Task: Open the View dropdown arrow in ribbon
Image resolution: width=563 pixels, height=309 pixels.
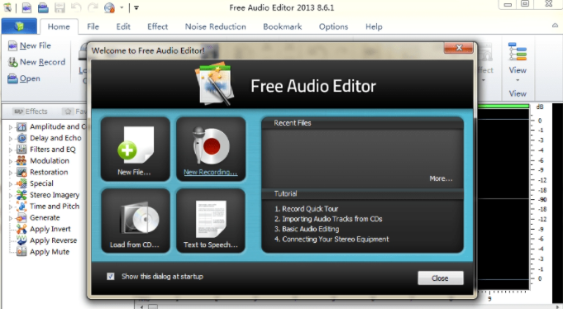Action: 518,80
